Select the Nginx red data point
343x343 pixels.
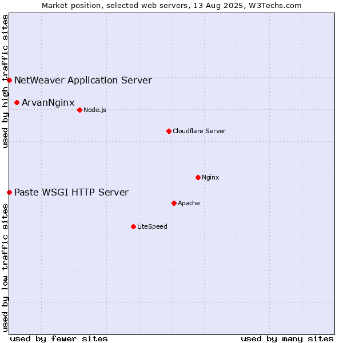click(198, 177)
